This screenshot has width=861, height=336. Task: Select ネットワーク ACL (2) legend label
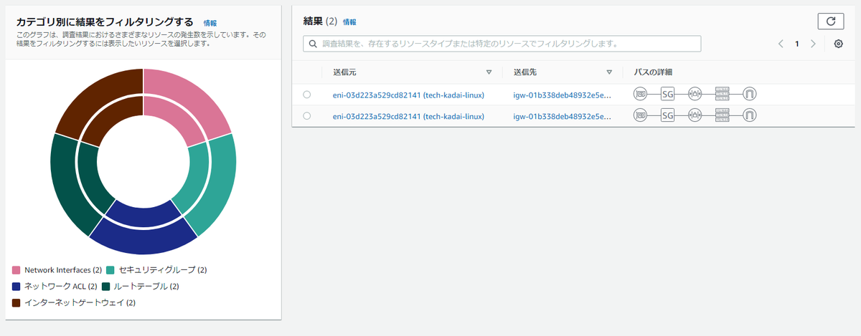[x=61, y=287]
